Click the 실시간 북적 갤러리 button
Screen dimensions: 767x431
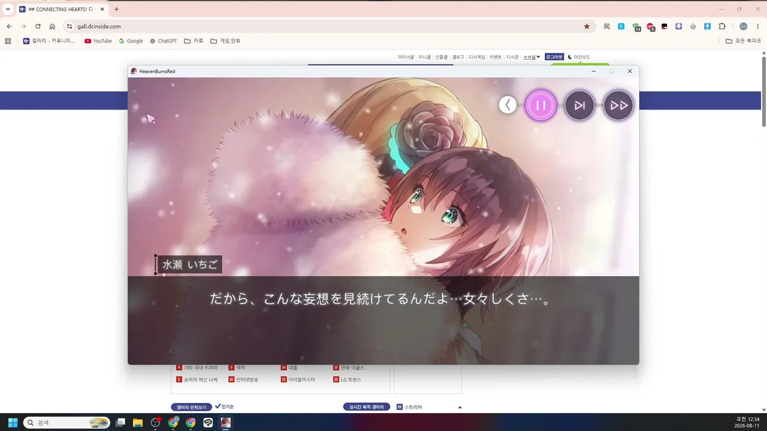pyautogui.click(x=366, y=407)
